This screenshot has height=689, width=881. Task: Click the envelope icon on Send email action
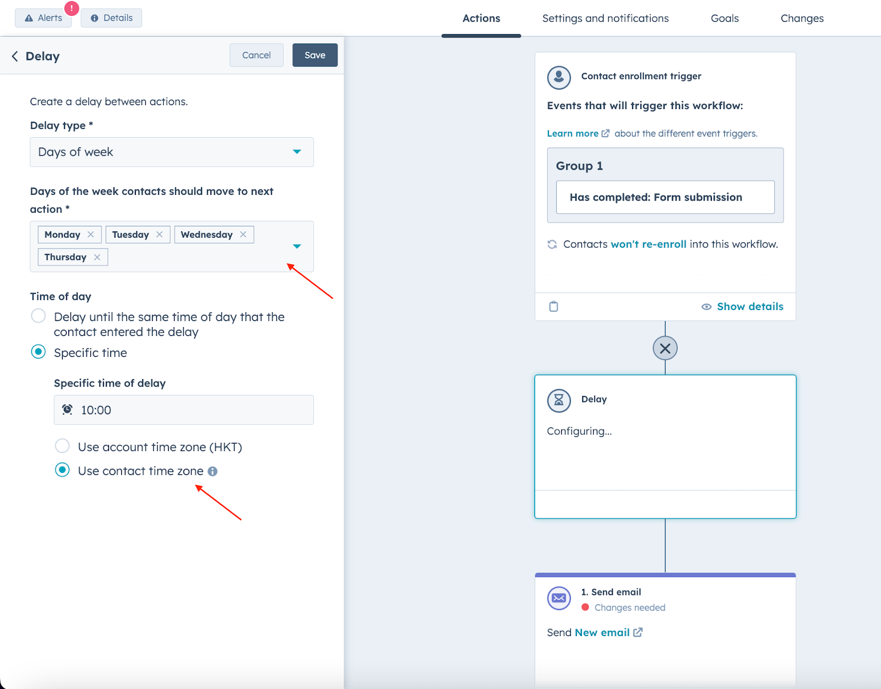(x=559, y=598)
